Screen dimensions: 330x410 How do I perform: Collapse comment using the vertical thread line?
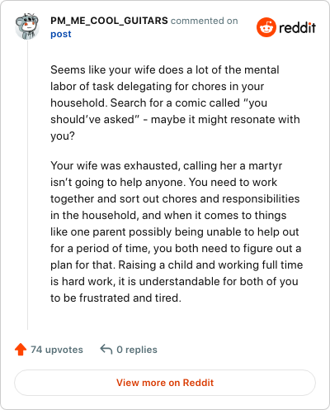click(27, 184)
